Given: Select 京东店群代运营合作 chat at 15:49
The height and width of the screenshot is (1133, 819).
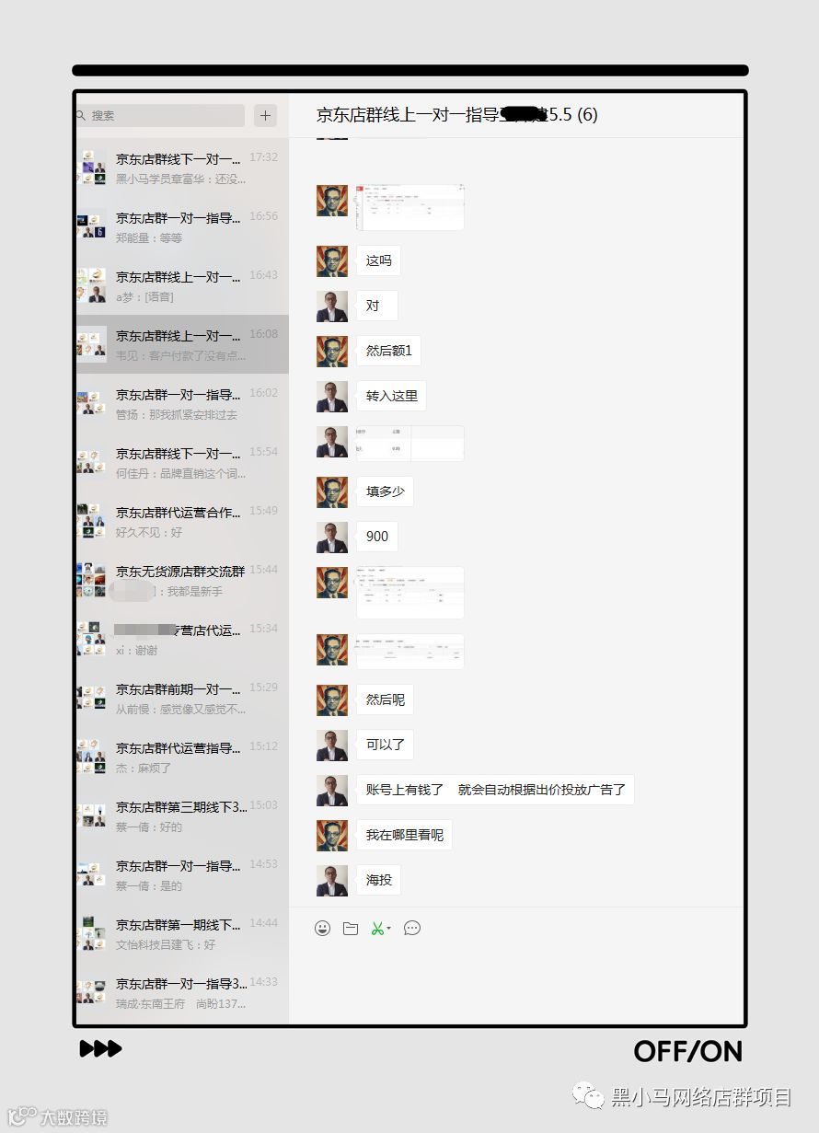Looking at the screenshot, I should point(182,521).
